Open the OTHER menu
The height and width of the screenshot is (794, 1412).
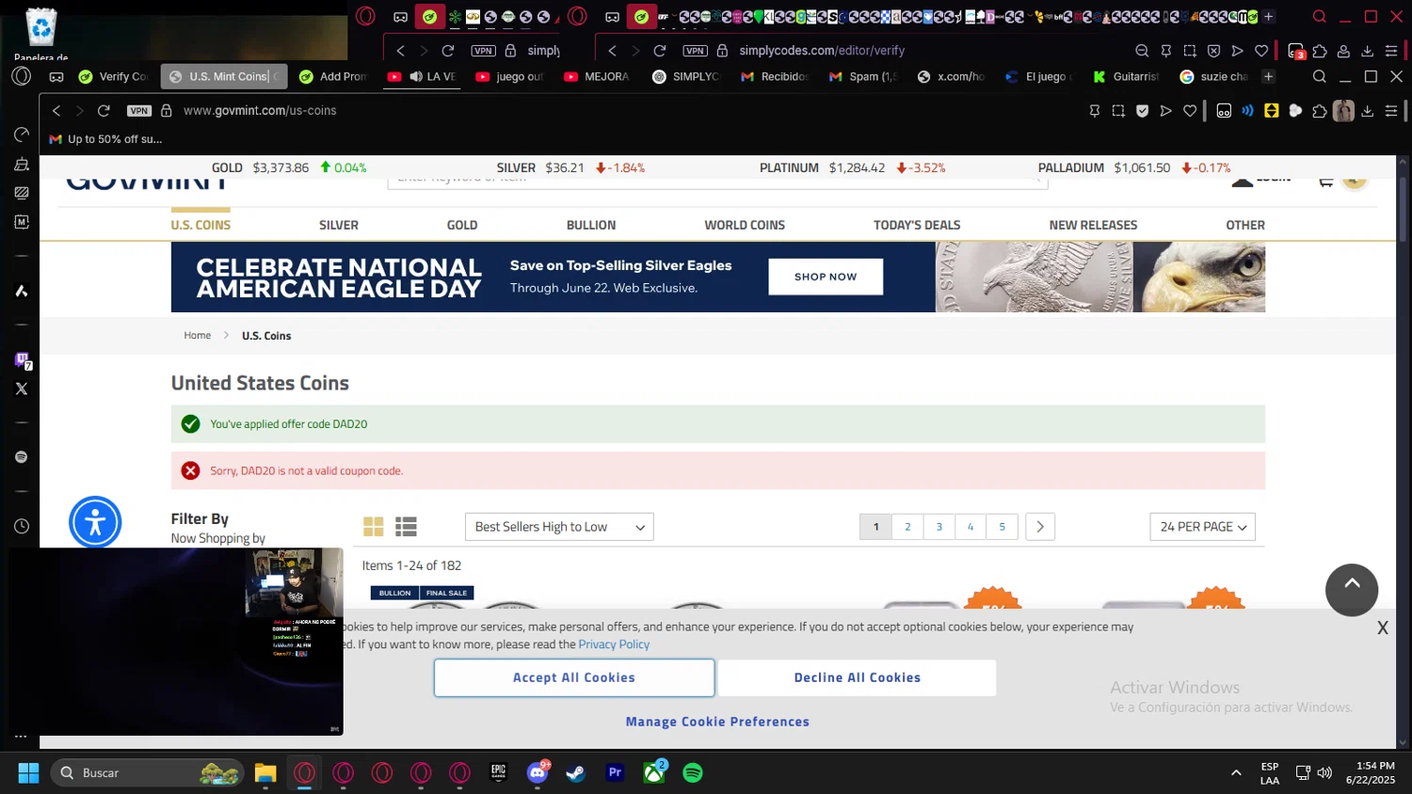(1245, 225)
